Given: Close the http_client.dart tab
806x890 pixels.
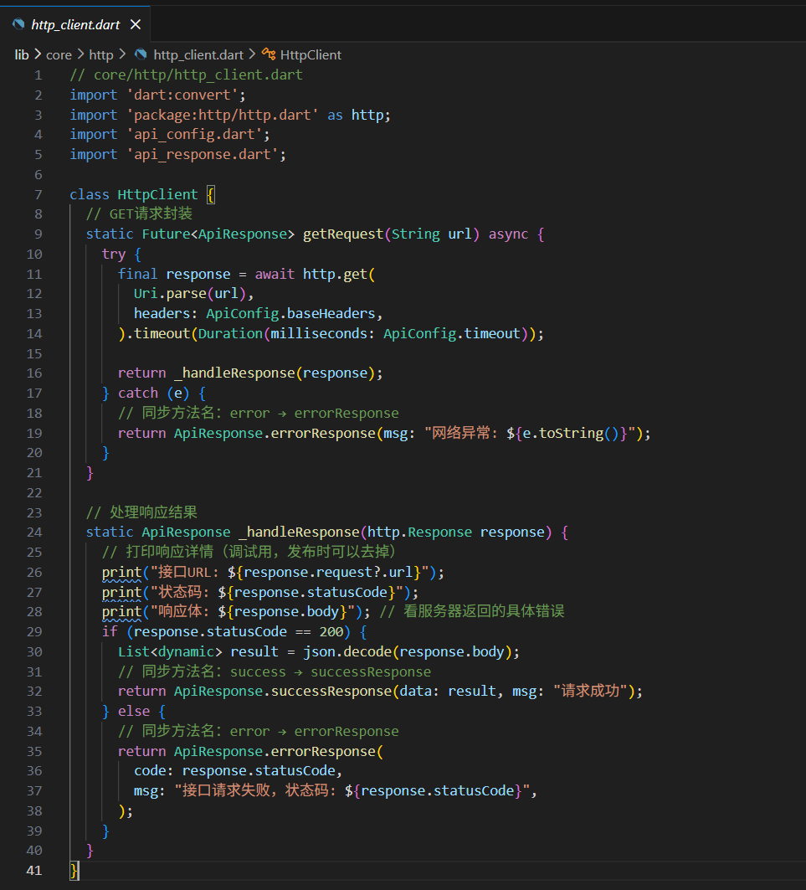Looking at the screenshot, I should [135, 24].
